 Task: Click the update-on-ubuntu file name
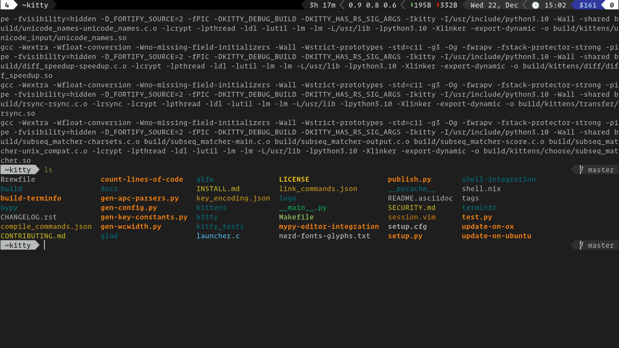tap(496, 236)
